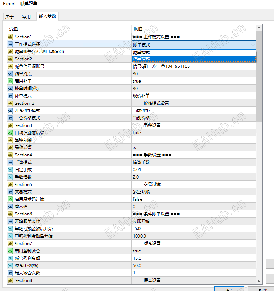Image resolution: width=274 pixels, height=291 pixels.
Task: Click the integer icon beside 跟单滑点
Action: click(x=11, y=74)
